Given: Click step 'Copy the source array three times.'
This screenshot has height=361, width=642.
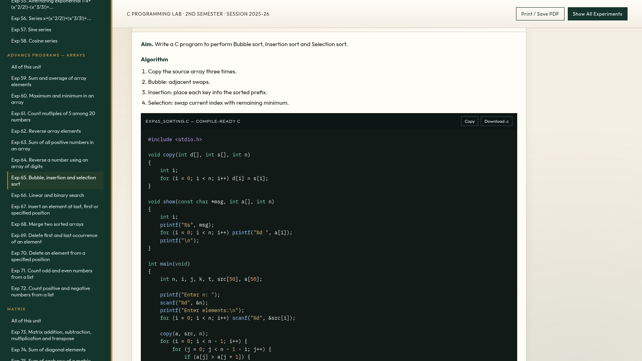Looking at the screenshot, I should 192,71.
